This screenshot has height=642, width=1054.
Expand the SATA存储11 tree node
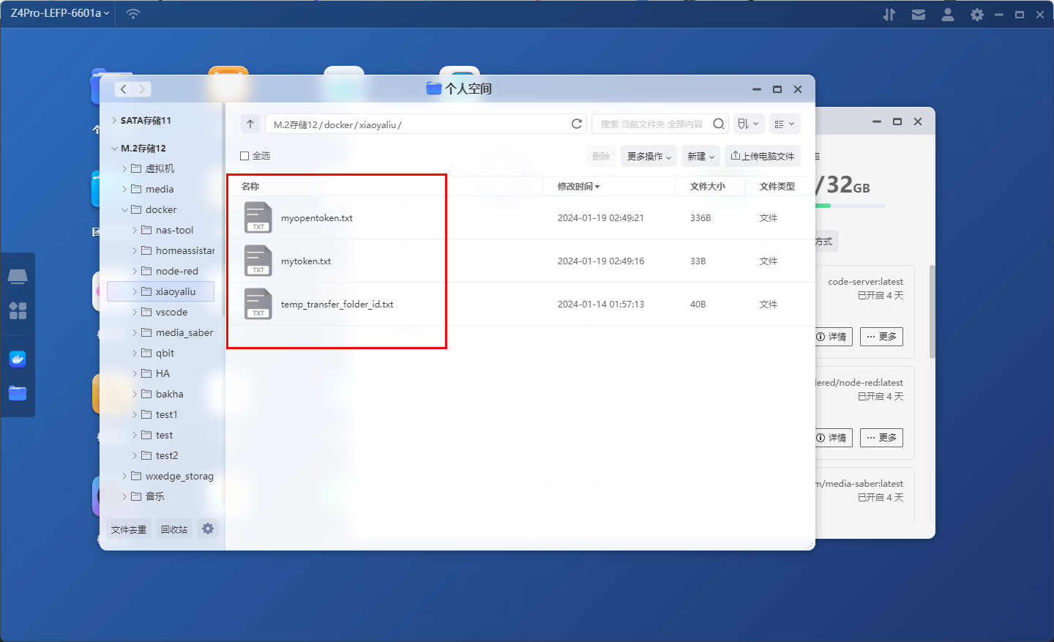coord(114,121)
